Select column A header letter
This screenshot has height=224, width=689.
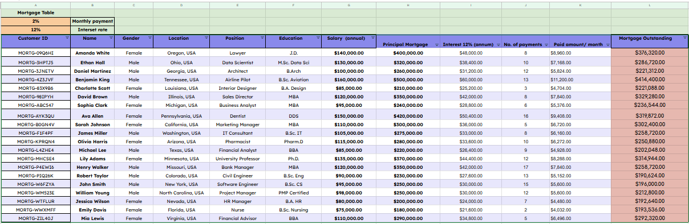[x=35, y=5]
